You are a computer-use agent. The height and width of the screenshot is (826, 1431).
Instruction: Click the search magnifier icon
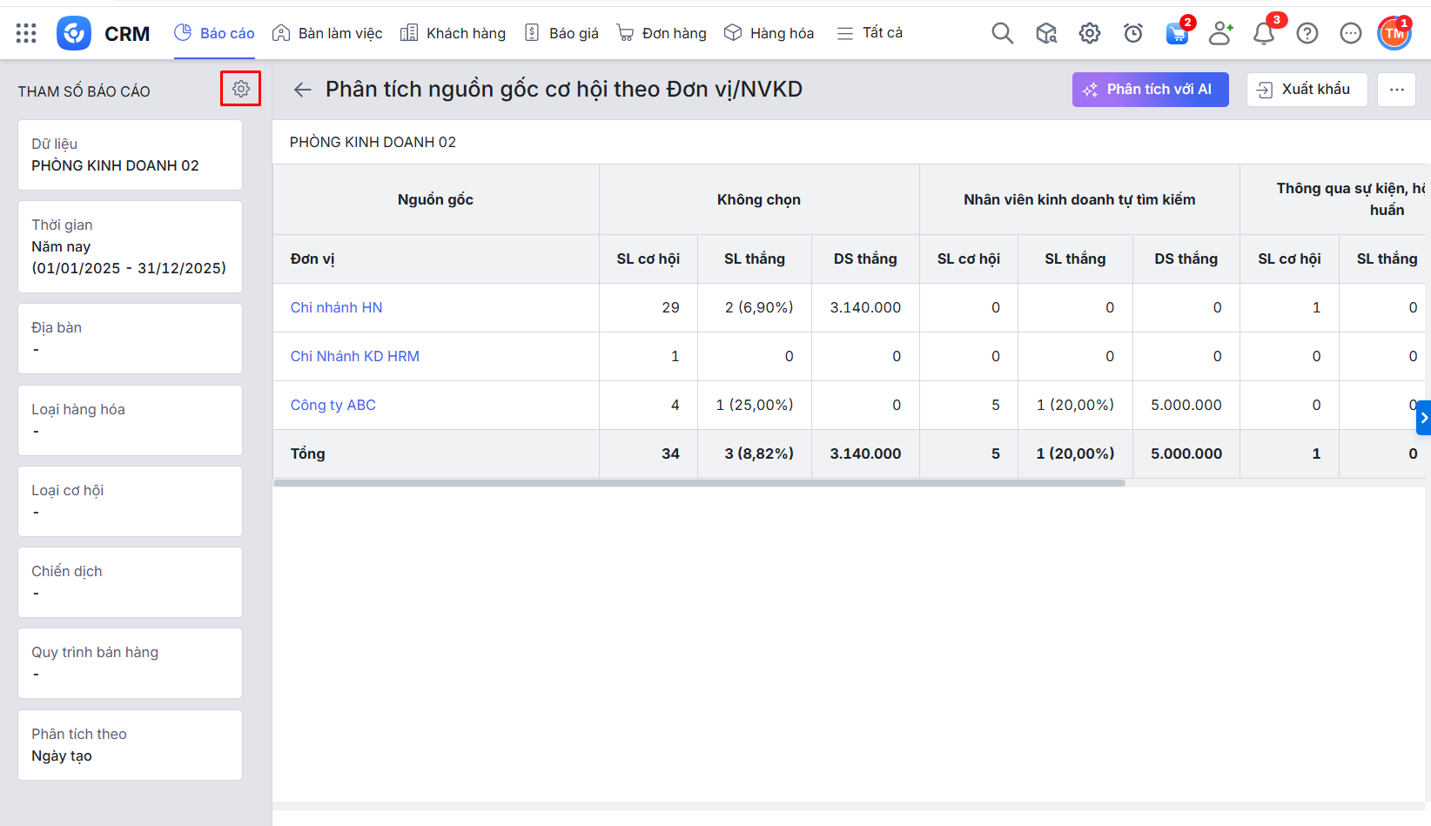(x=1002, y=33)
